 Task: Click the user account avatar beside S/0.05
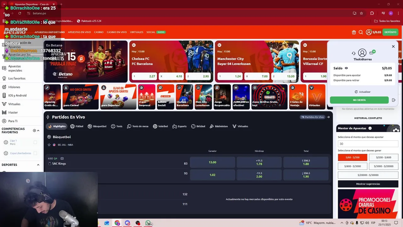368,32
